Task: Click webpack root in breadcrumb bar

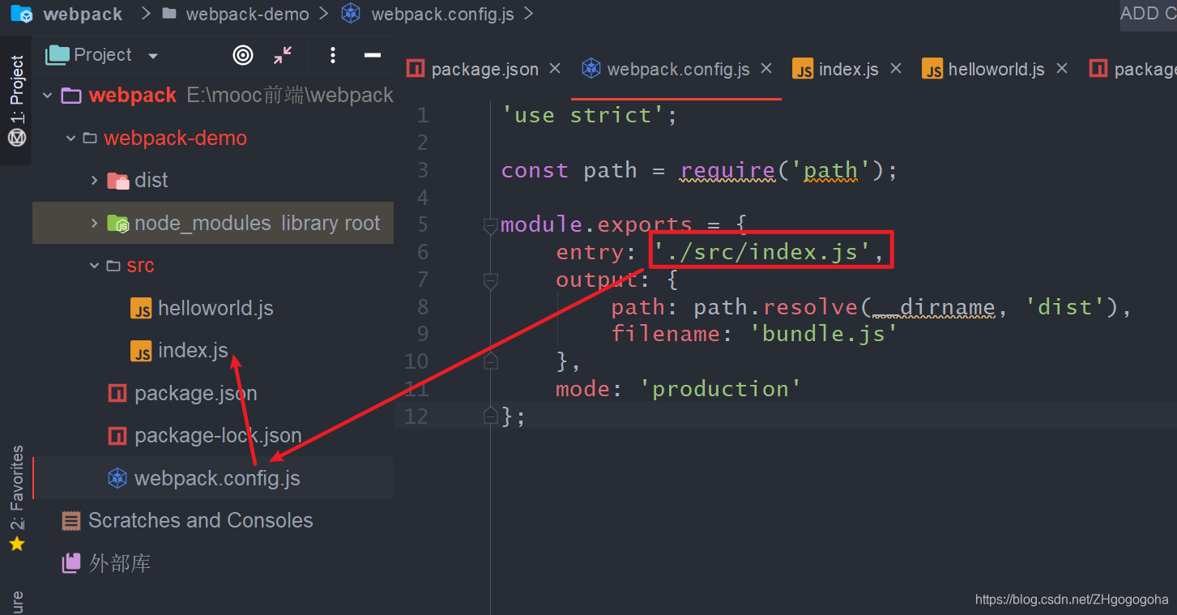Action: (83, 14)
